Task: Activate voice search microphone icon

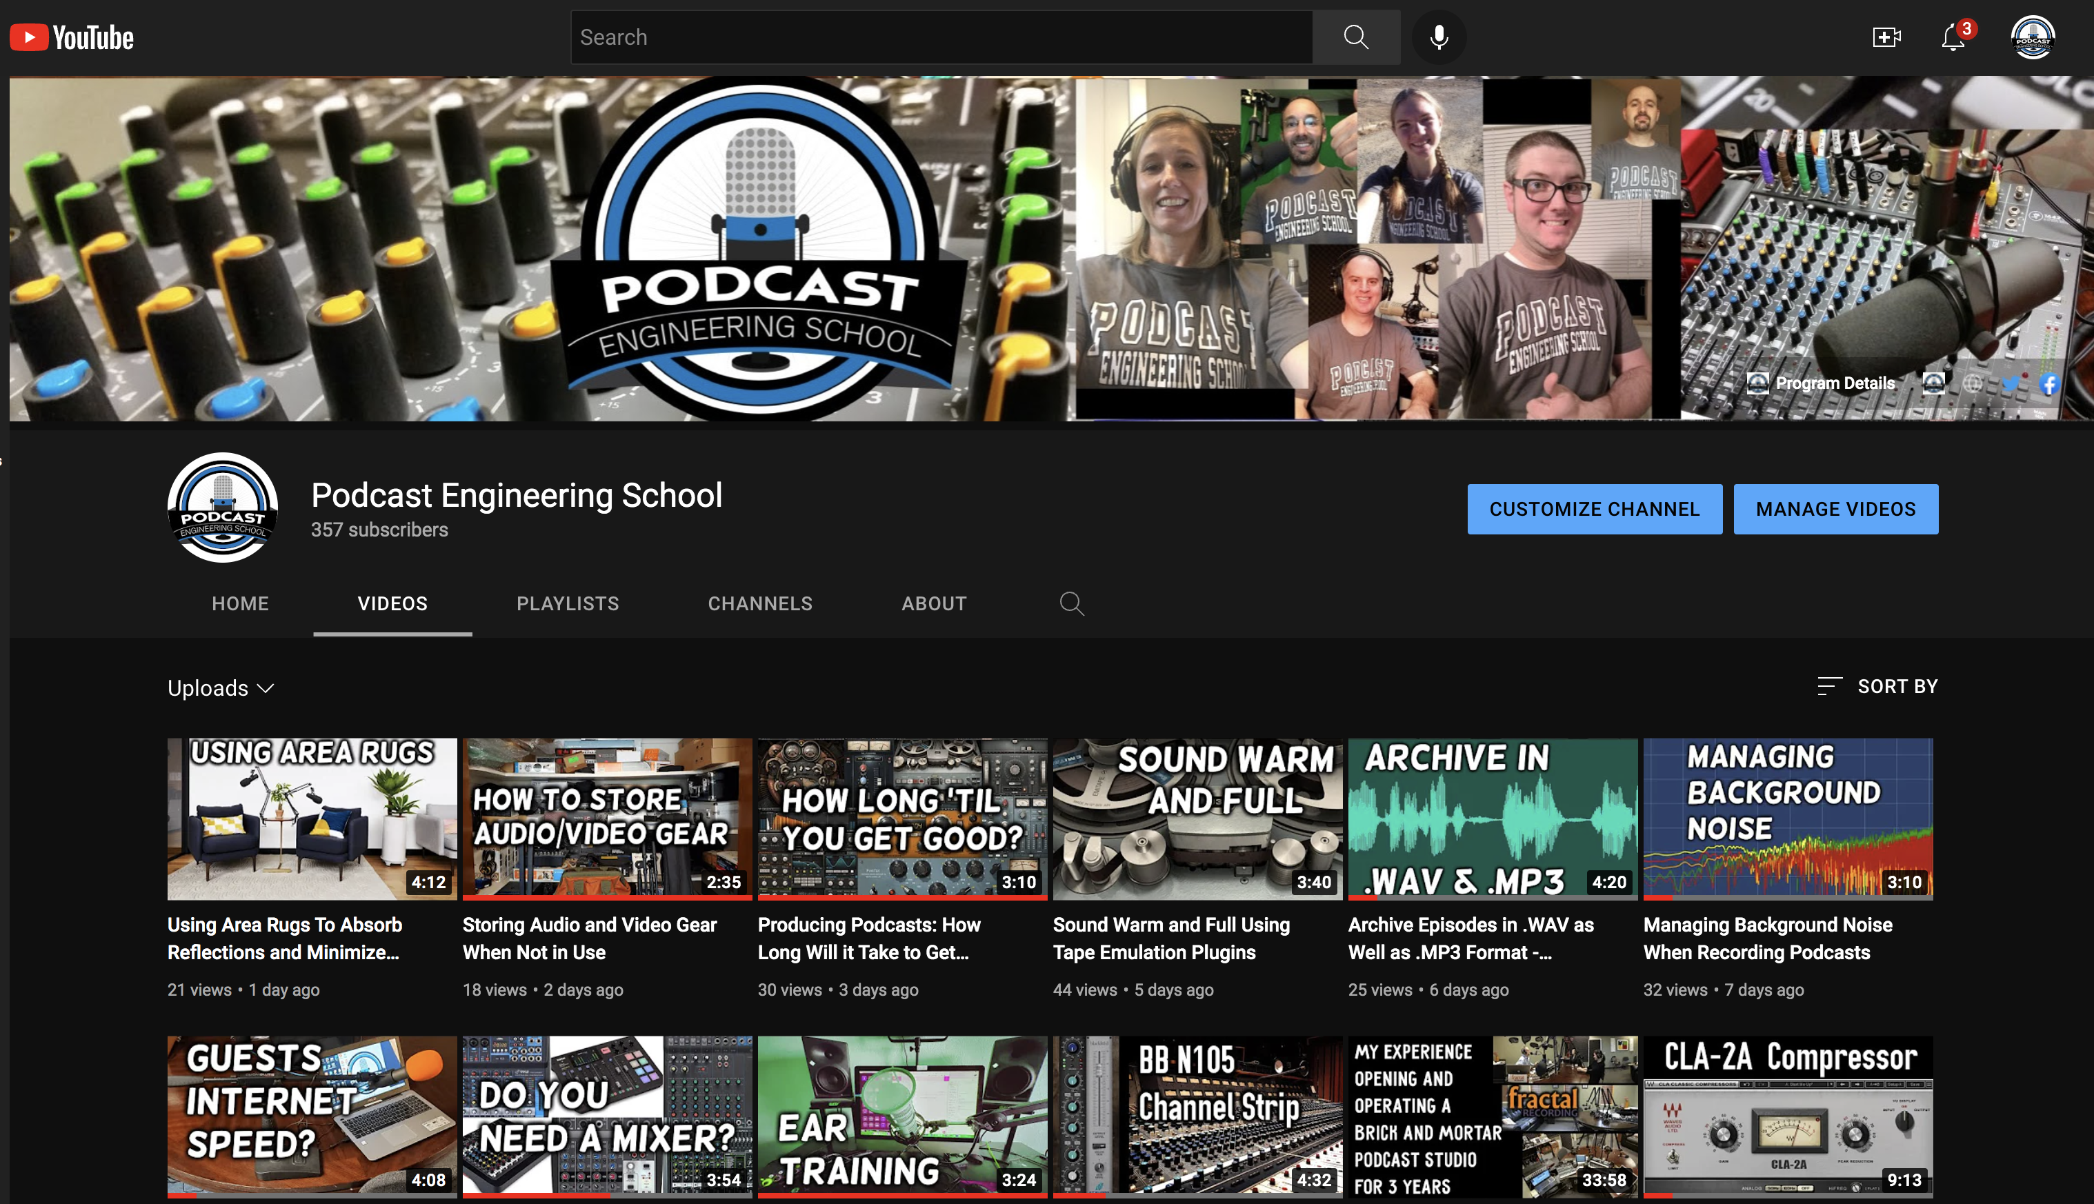Action: point(1439,37)
